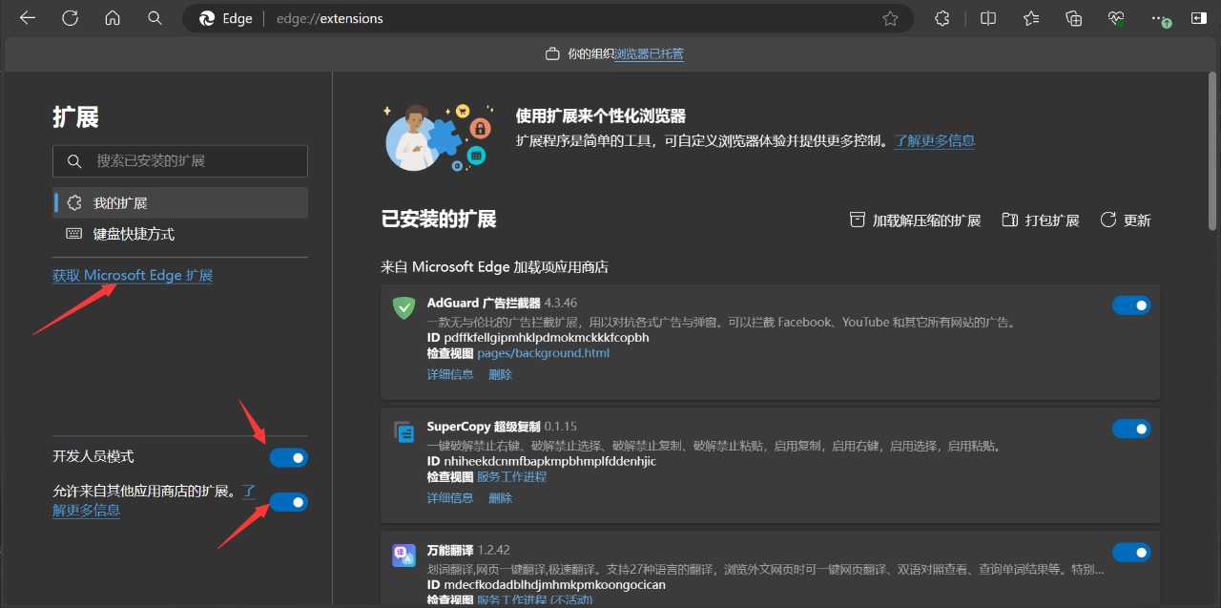Screen dimensions: 1221x608
Task: Click the vertical scrollbar of the extensions page
Action: tap(1213, 153)
